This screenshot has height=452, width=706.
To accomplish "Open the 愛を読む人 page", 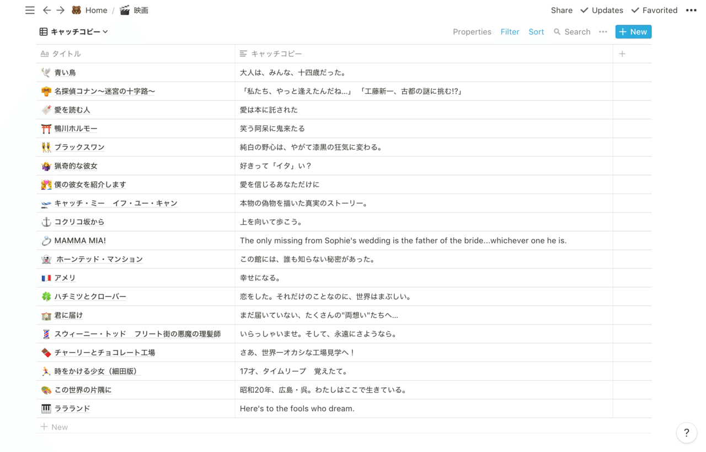I will point(72,110).
